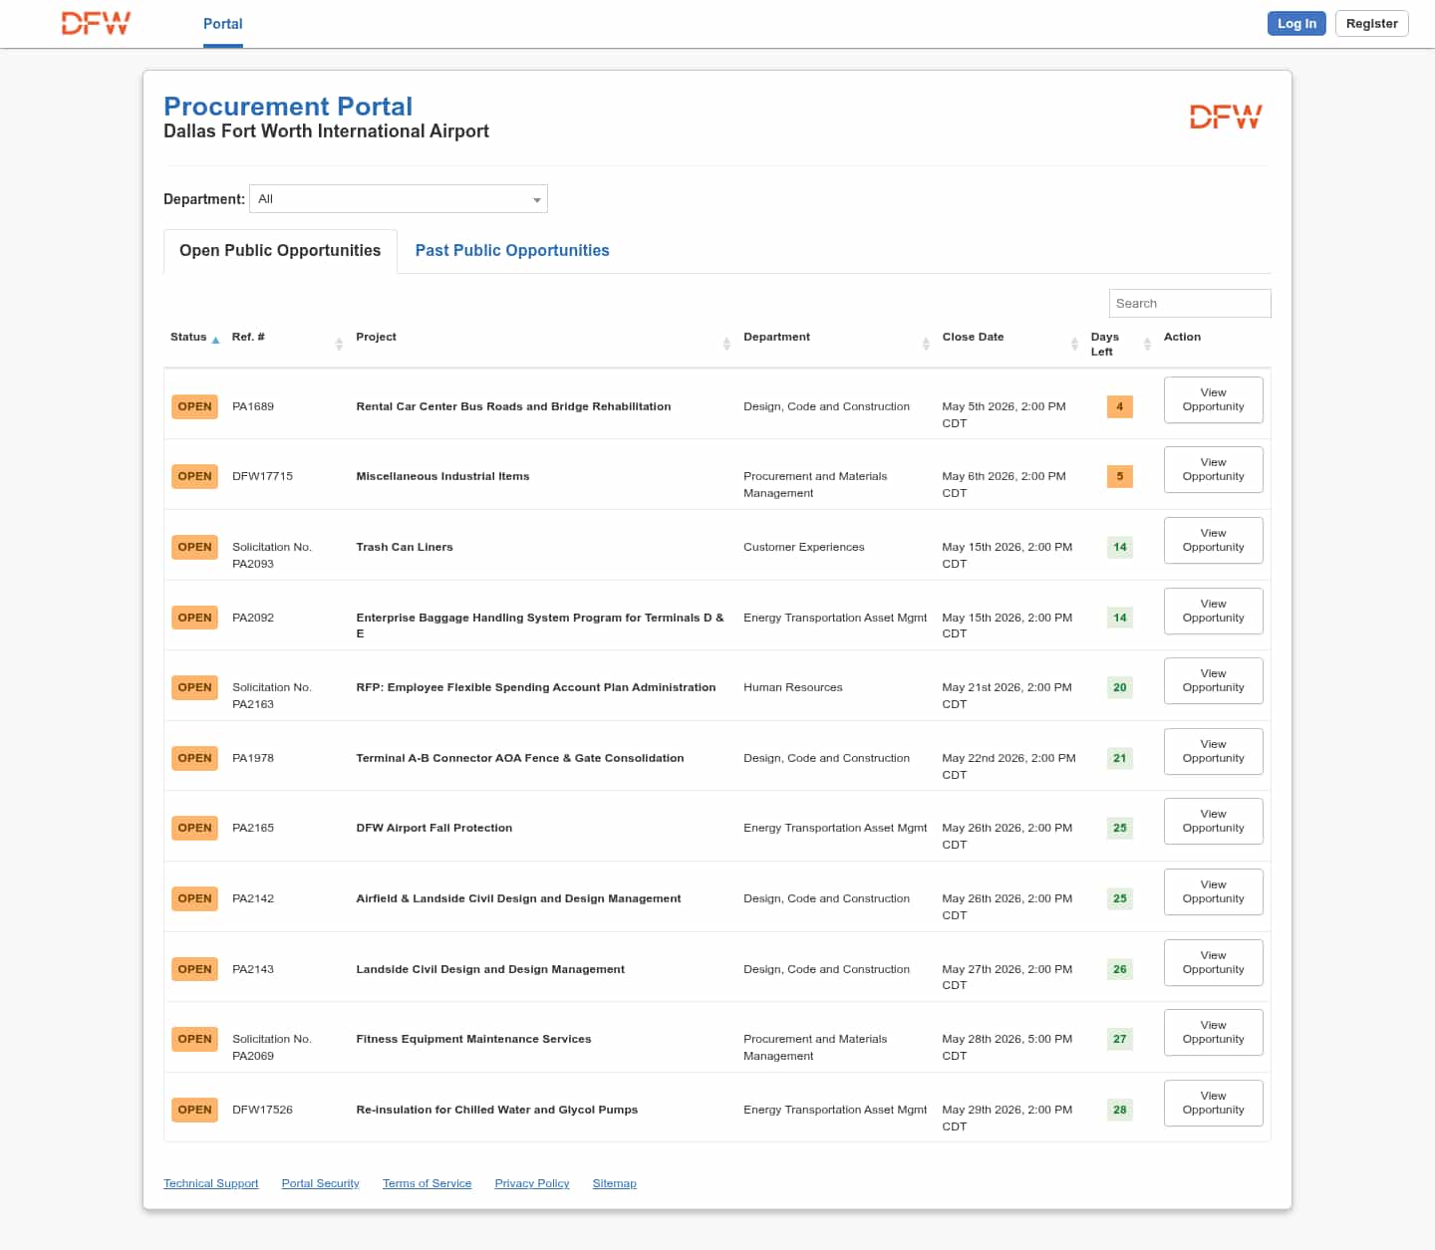Select the 'Fitness Equipment Maintenance Services' project title
This screenshot has width=1435, height=1250.
(x=473, y=1039)
